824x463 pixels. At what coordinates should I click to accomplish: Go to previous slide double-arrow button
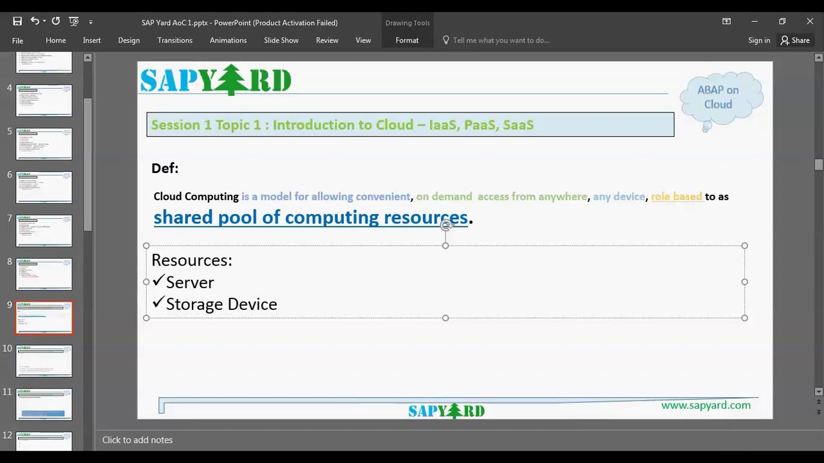(x=818, y=402)
